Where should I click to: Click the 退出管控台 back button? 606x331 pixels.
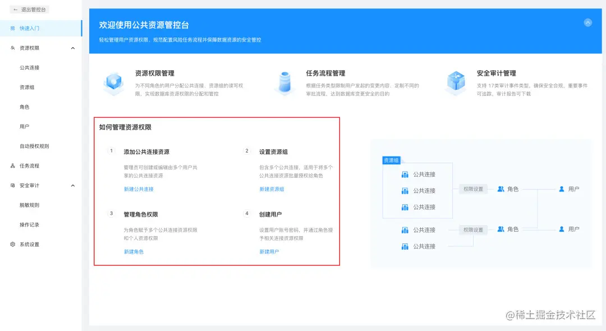(x=29, y=10)
